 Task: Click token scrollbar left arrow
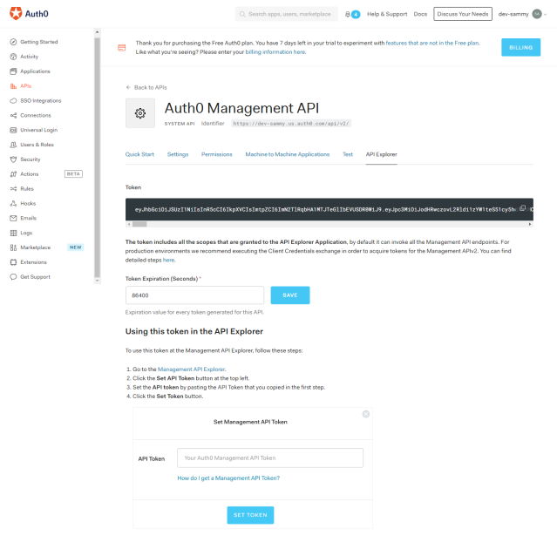click(128, 224)
